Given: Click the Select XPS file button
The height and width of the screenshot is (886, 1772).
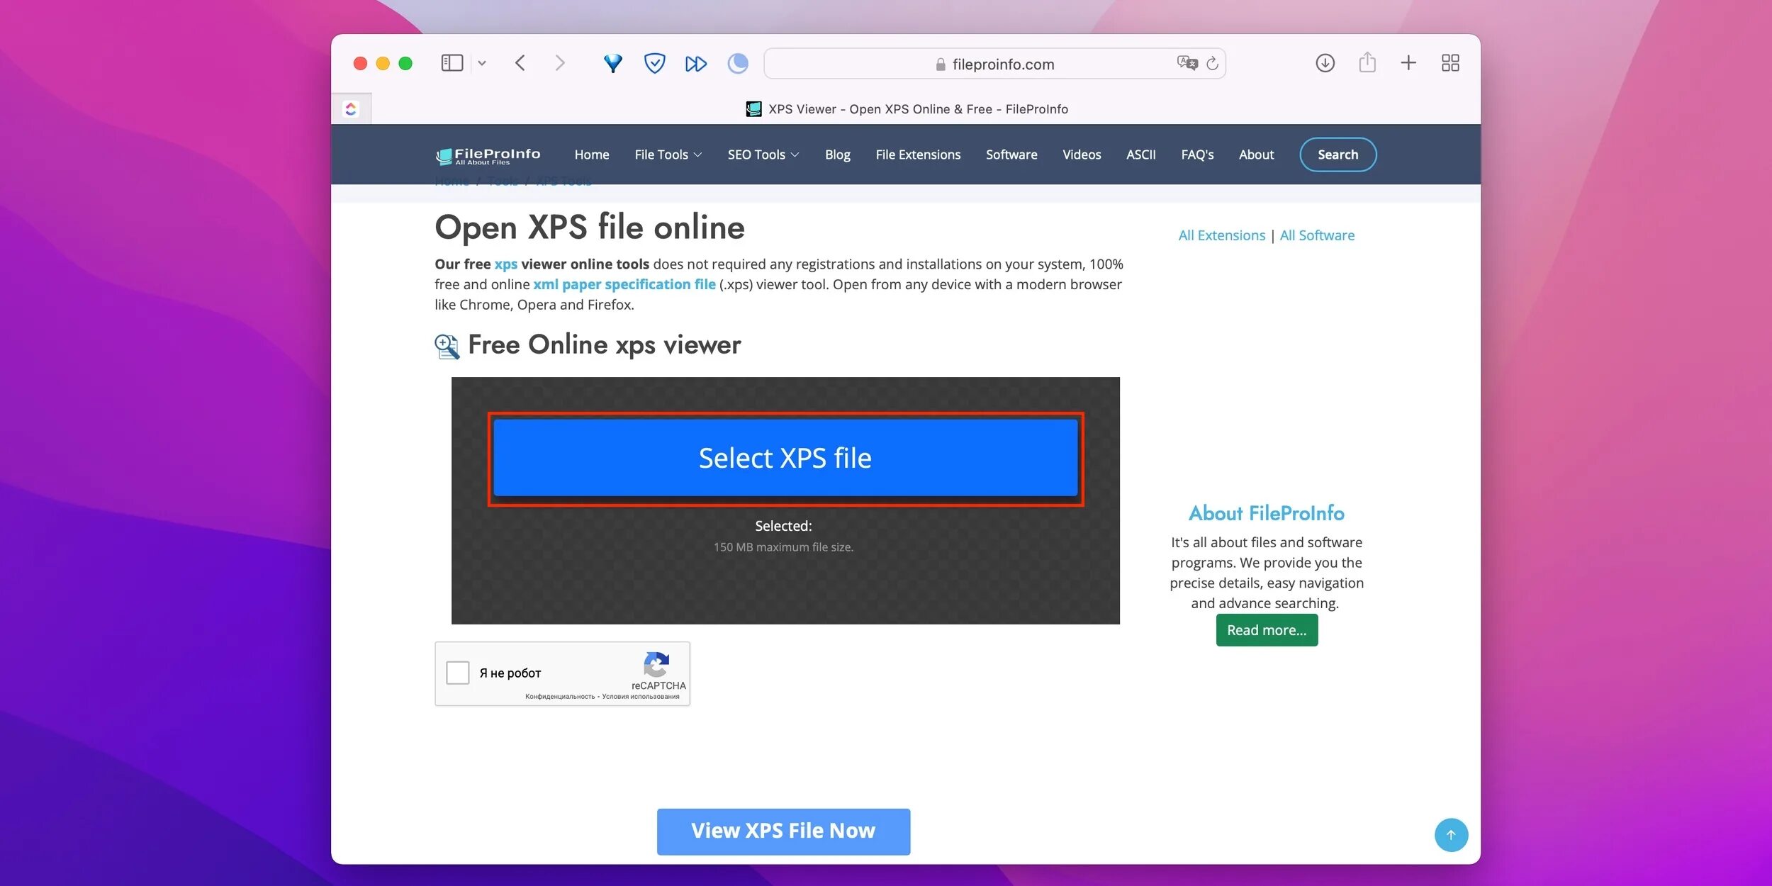Looking at the screenshot, I should (785, 459).
